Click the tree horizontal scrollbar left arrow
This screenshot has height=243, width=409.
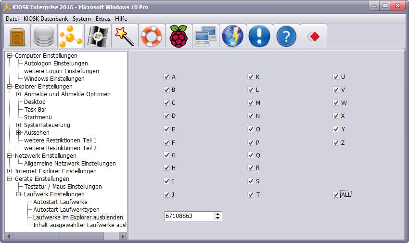point(8,236)
